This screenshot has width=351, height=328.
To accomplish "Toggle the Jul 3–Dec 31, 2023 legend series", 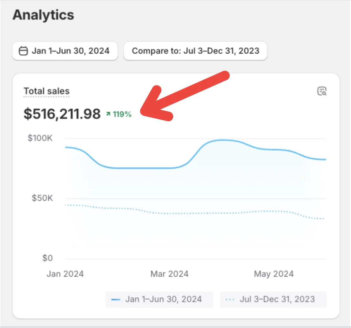I will pos(273,299).
